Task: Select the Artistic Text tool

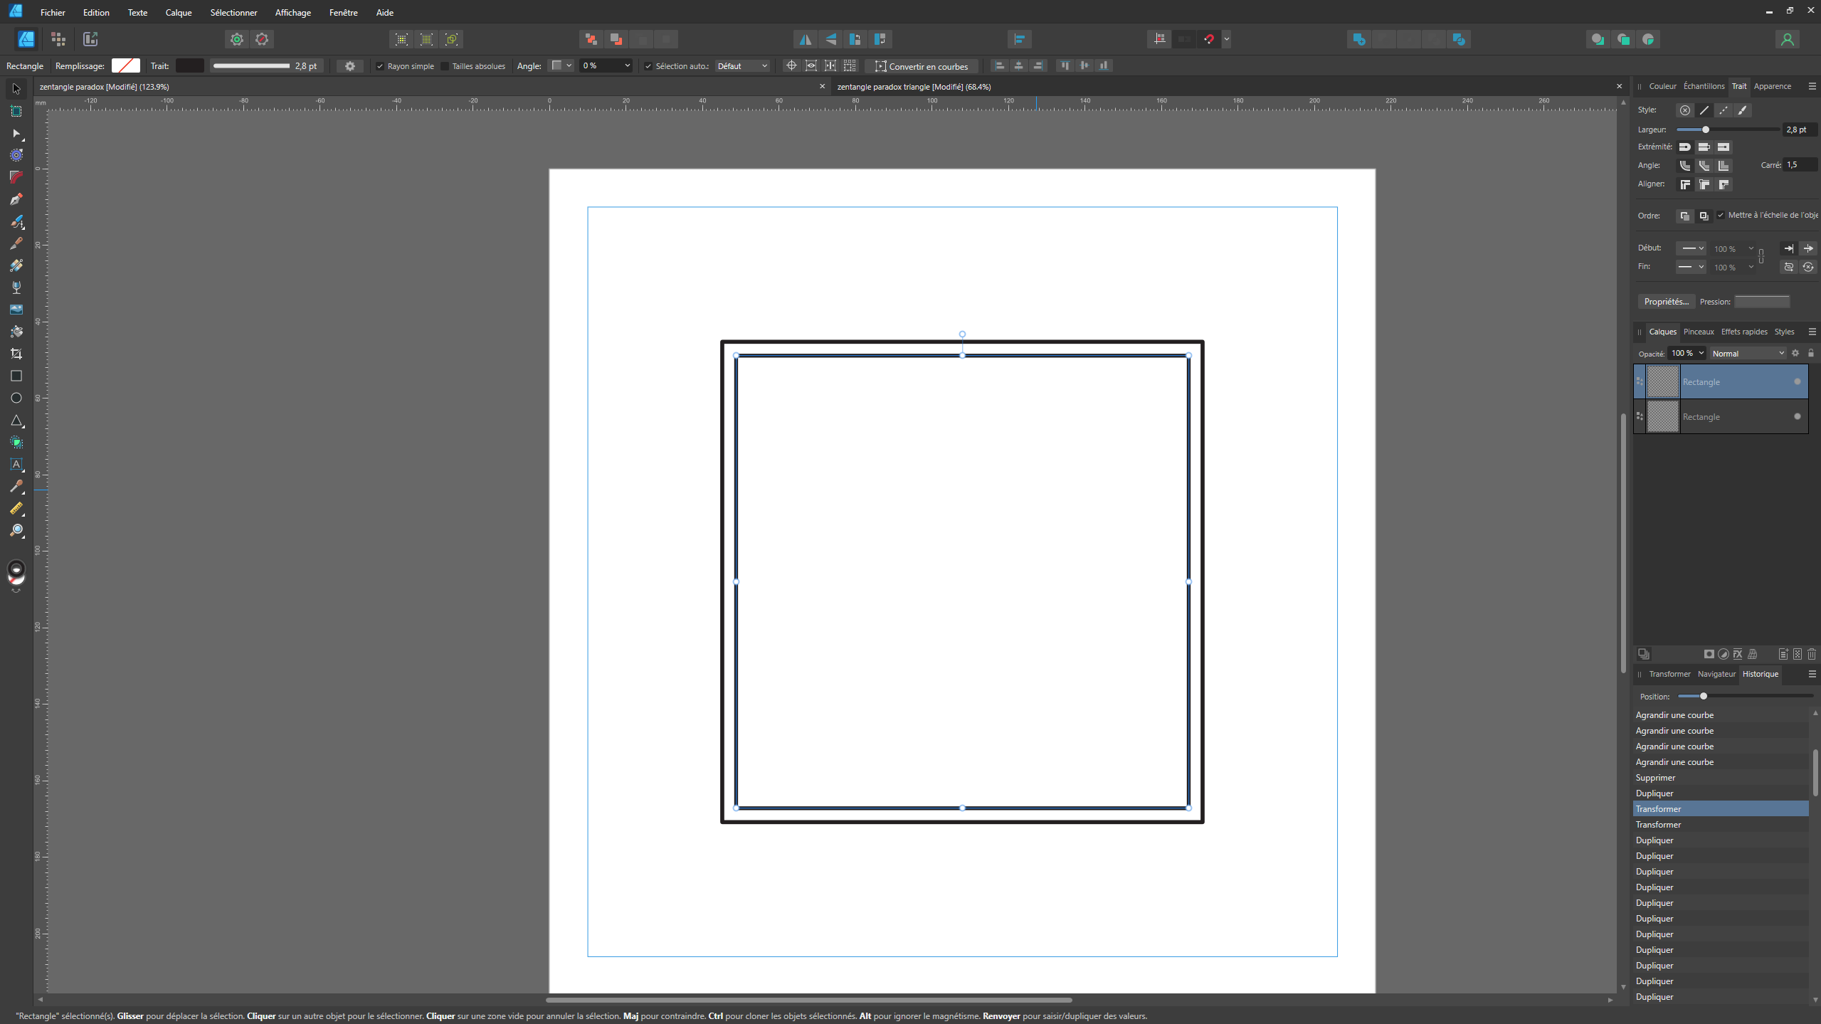Action: [16, 464]
